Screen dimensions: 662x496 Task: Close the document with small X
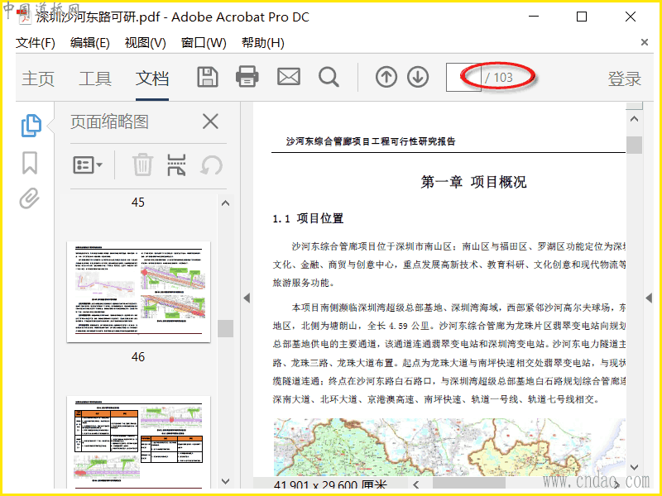point(645,42)
